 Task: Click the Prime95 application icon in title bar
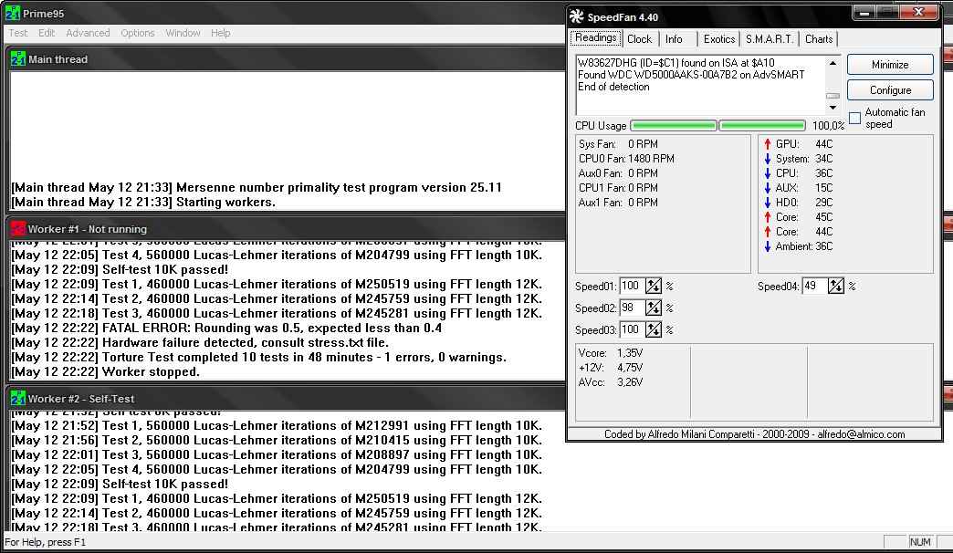pos(12,13)
